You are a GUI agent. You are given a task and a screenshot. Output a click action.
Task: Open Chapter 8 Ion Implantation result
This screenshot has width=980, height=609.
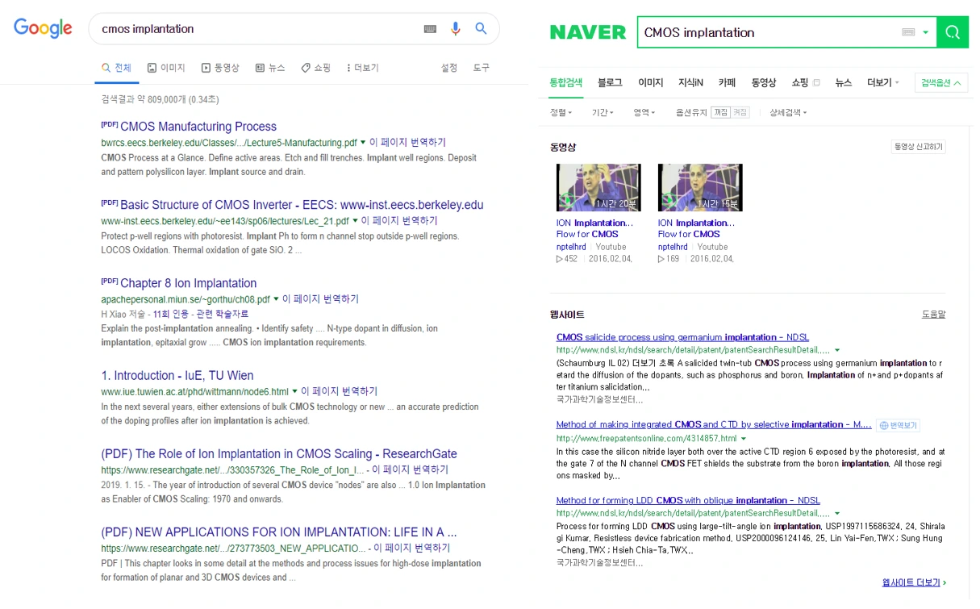189,283
